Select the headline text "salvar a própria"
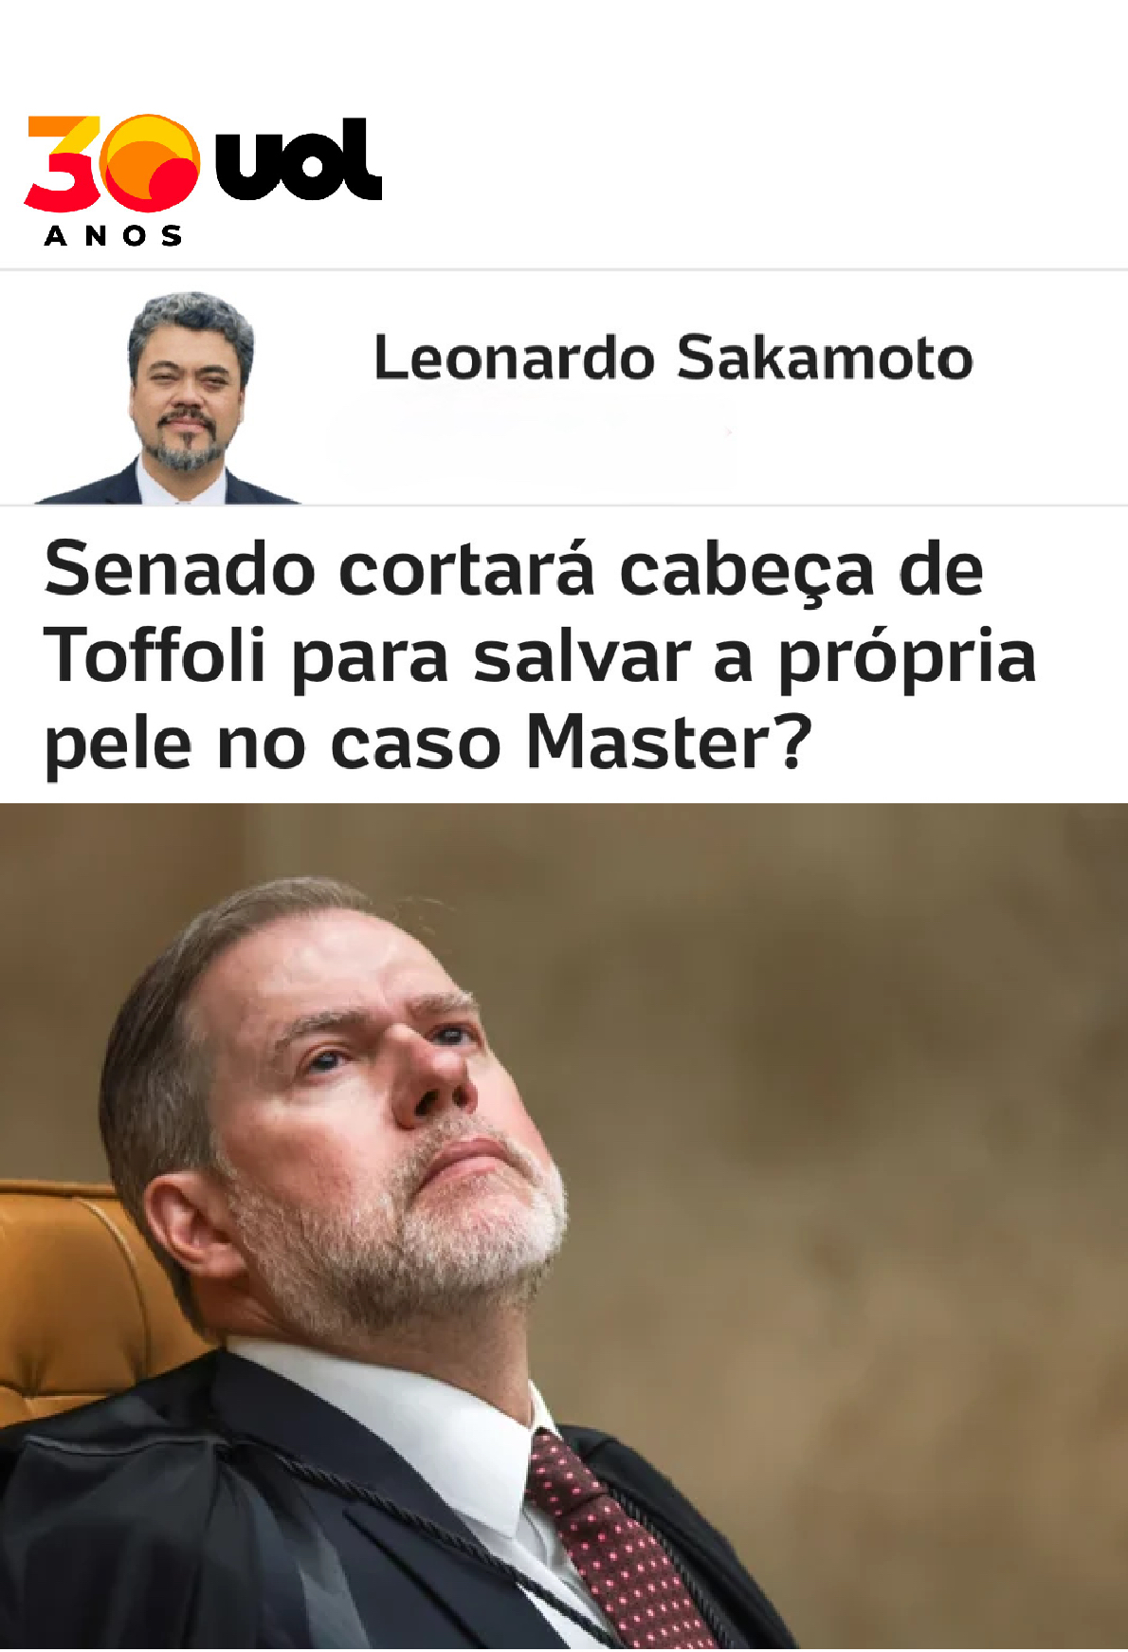1128x1652 pixels. coord(755,657)
